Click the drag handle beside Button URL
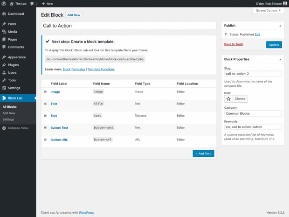 pyautogui.click(x=45, y=140)
